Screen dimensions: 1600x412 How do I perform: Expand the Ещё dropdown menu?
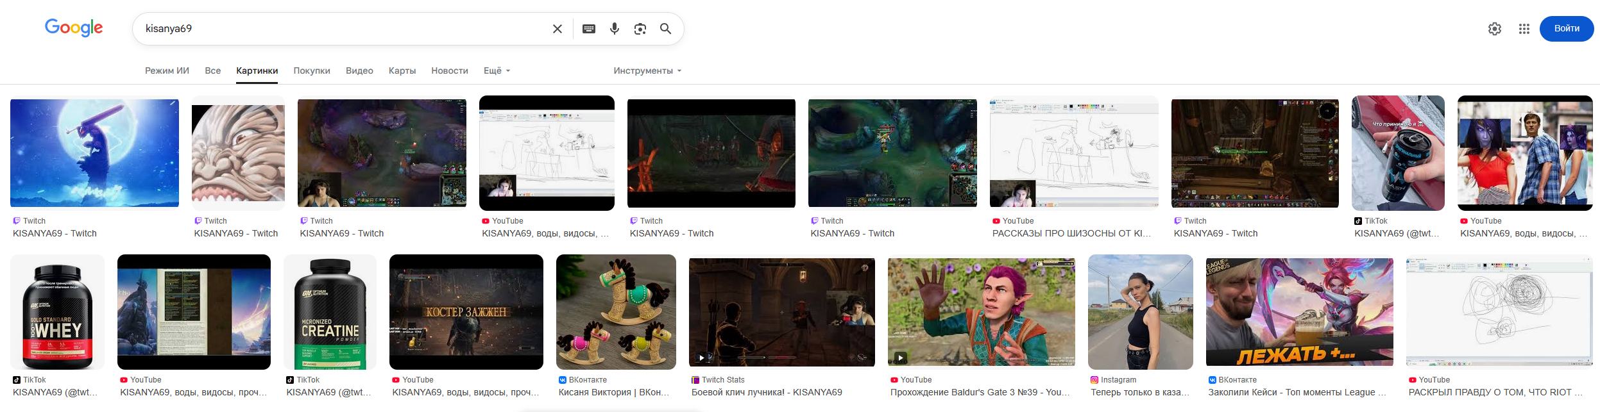497,70
